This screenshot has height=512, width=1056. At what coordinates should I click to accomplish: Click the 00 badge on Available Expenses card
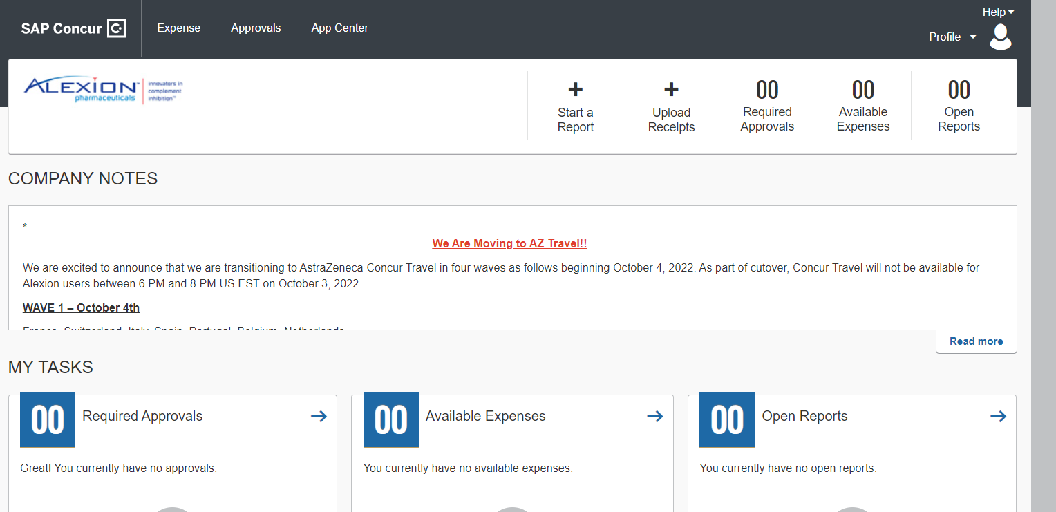(x=391, y=419)
